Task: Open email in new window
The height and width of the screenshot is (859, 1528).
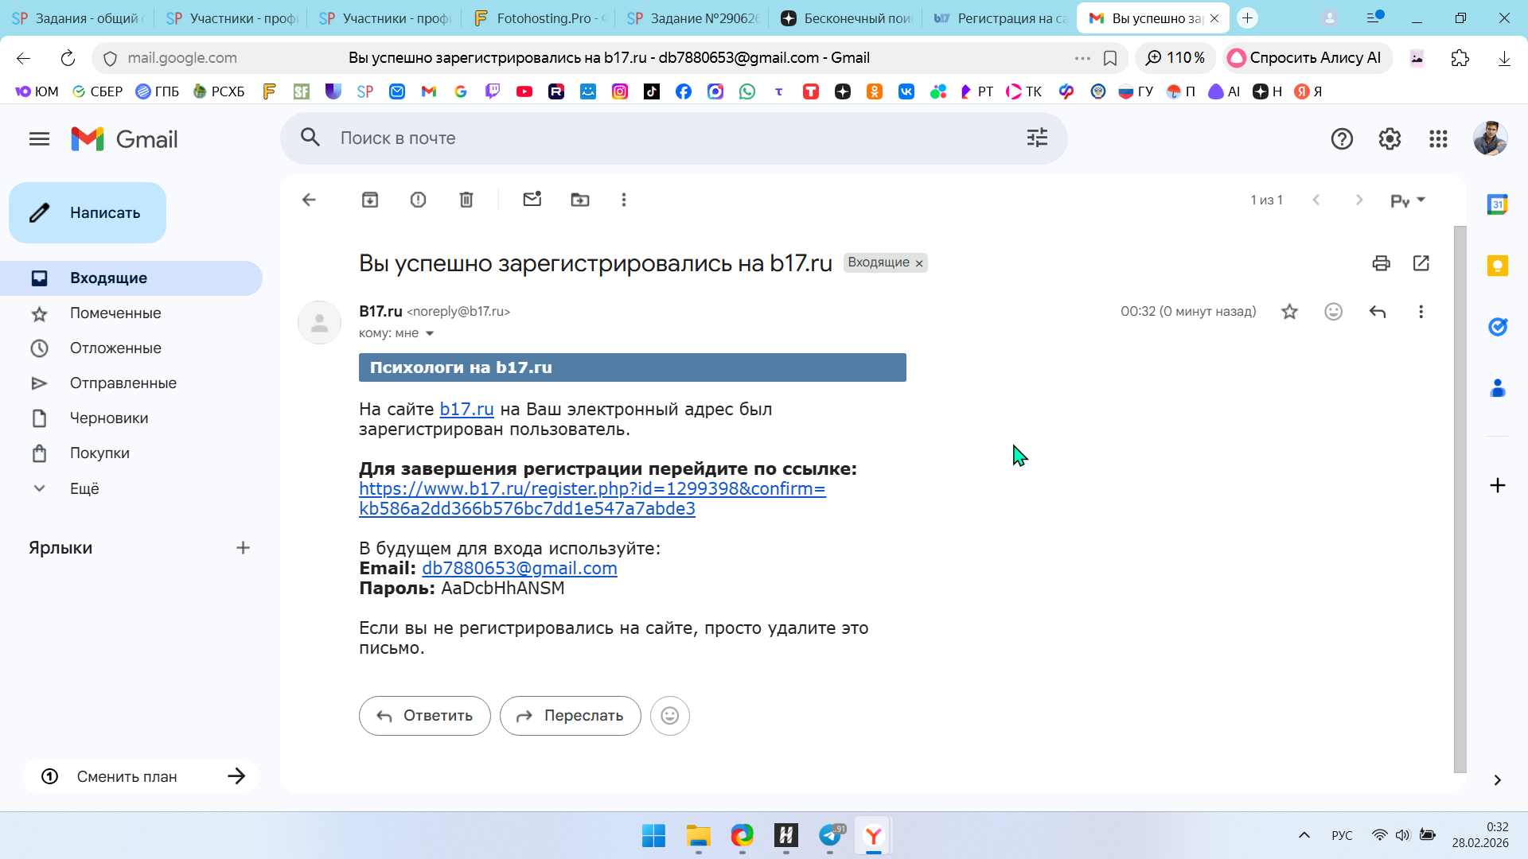Action: click(1421, 263)
